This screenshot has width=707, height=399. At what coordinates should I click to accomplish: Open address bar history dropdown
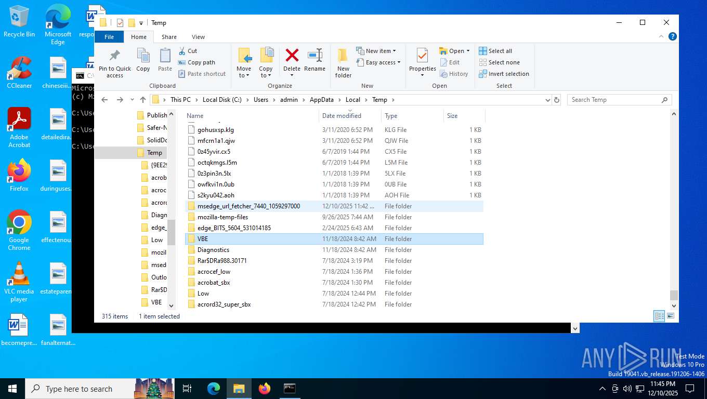(x=547, y=100)
